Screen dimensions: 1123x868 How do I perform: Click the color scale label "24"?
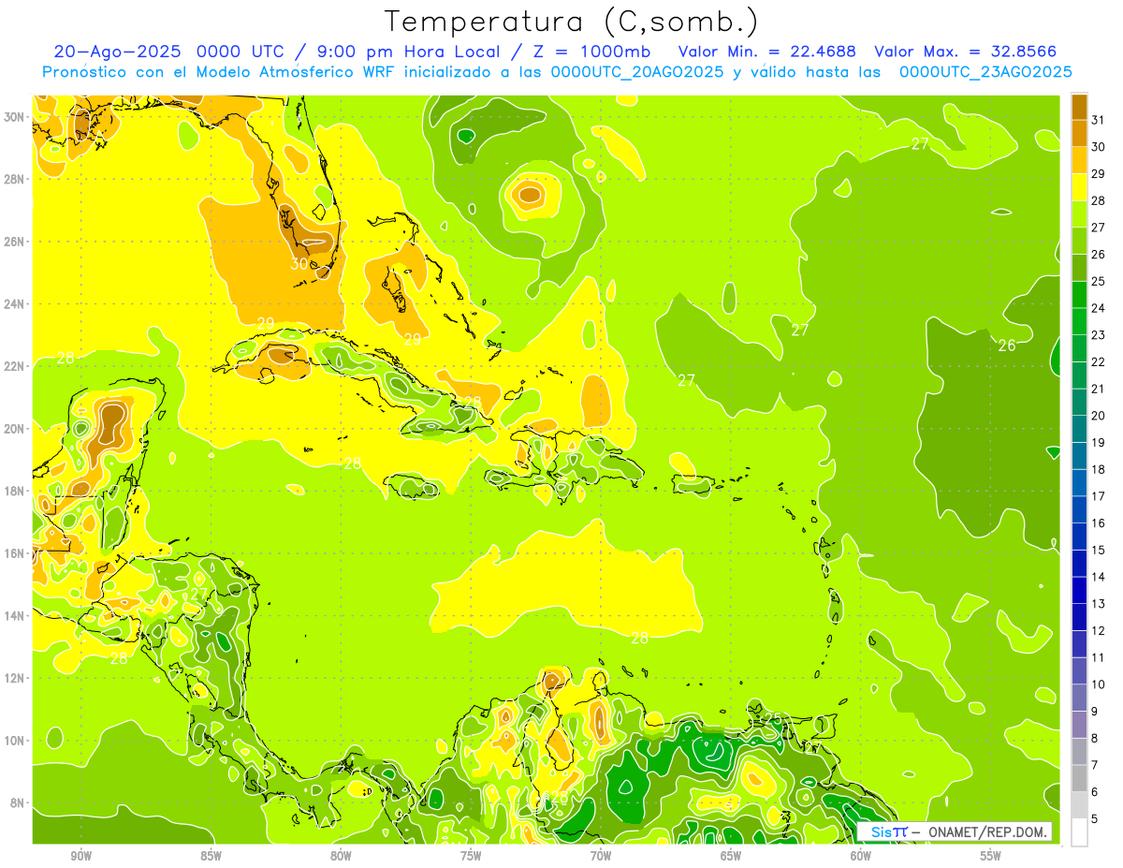(1099, 307)
